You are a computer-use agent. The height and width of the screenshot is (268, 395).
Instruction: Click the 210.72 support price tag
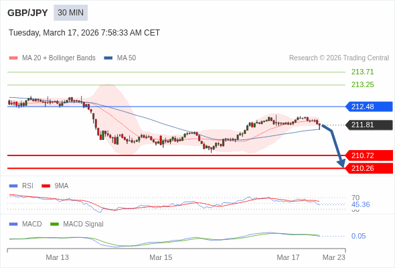(x=369, y=155)
